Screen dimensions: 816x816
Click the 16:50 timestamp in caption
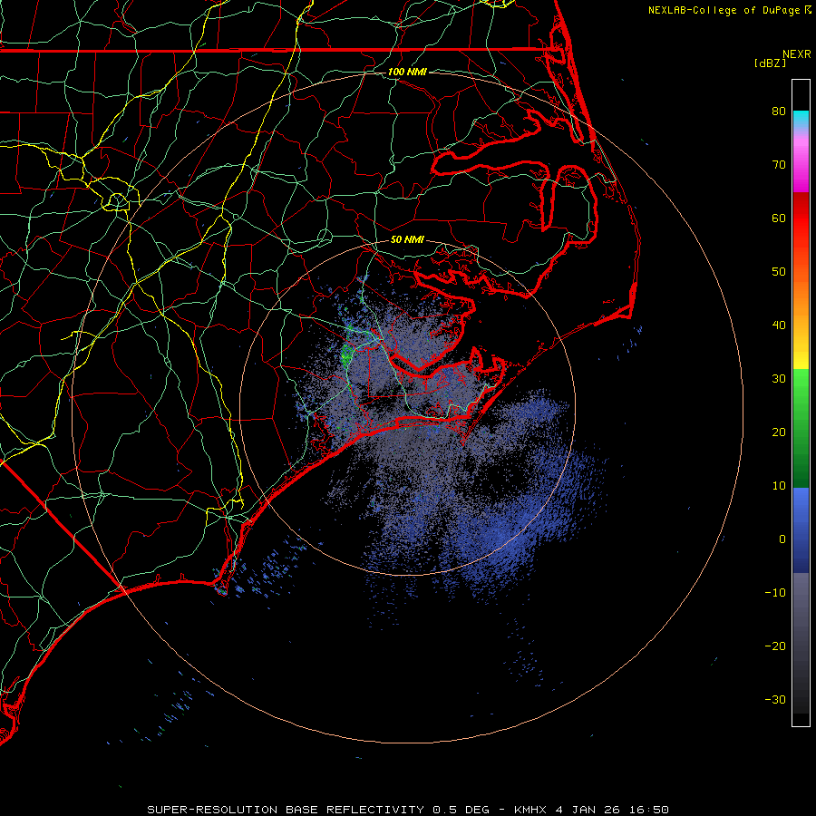(647, 810)
